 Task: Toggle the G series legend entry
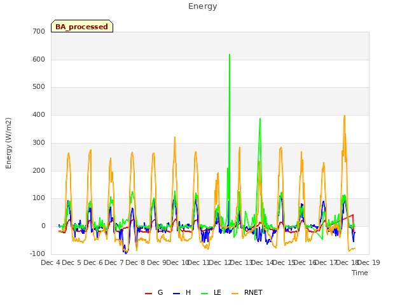154,292
